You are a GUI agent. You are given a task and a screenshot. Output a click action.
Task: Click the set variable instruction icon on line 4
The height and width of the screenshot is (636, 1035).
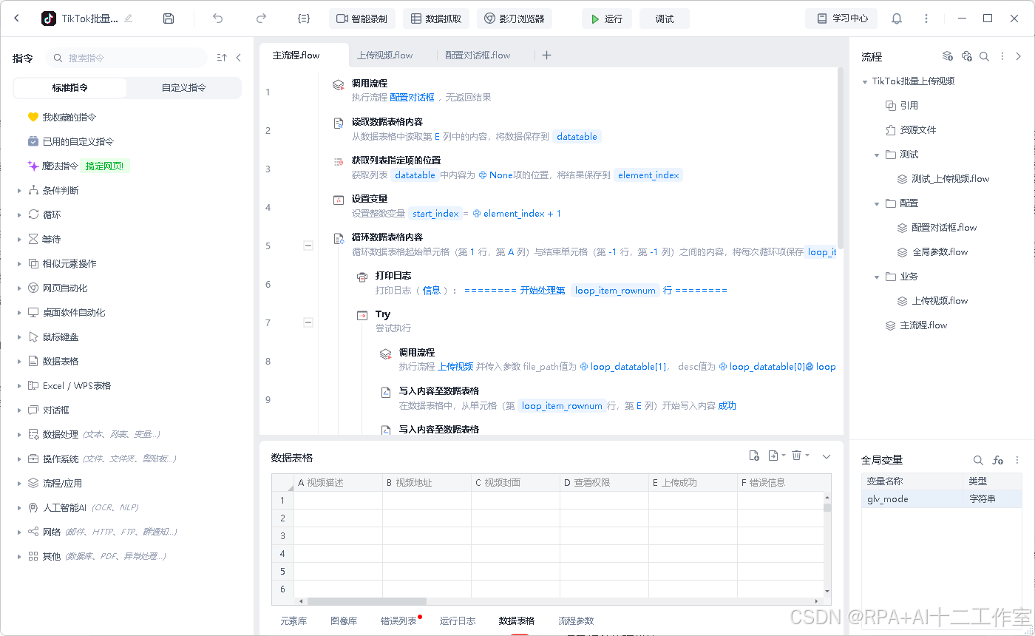[338, 200]
